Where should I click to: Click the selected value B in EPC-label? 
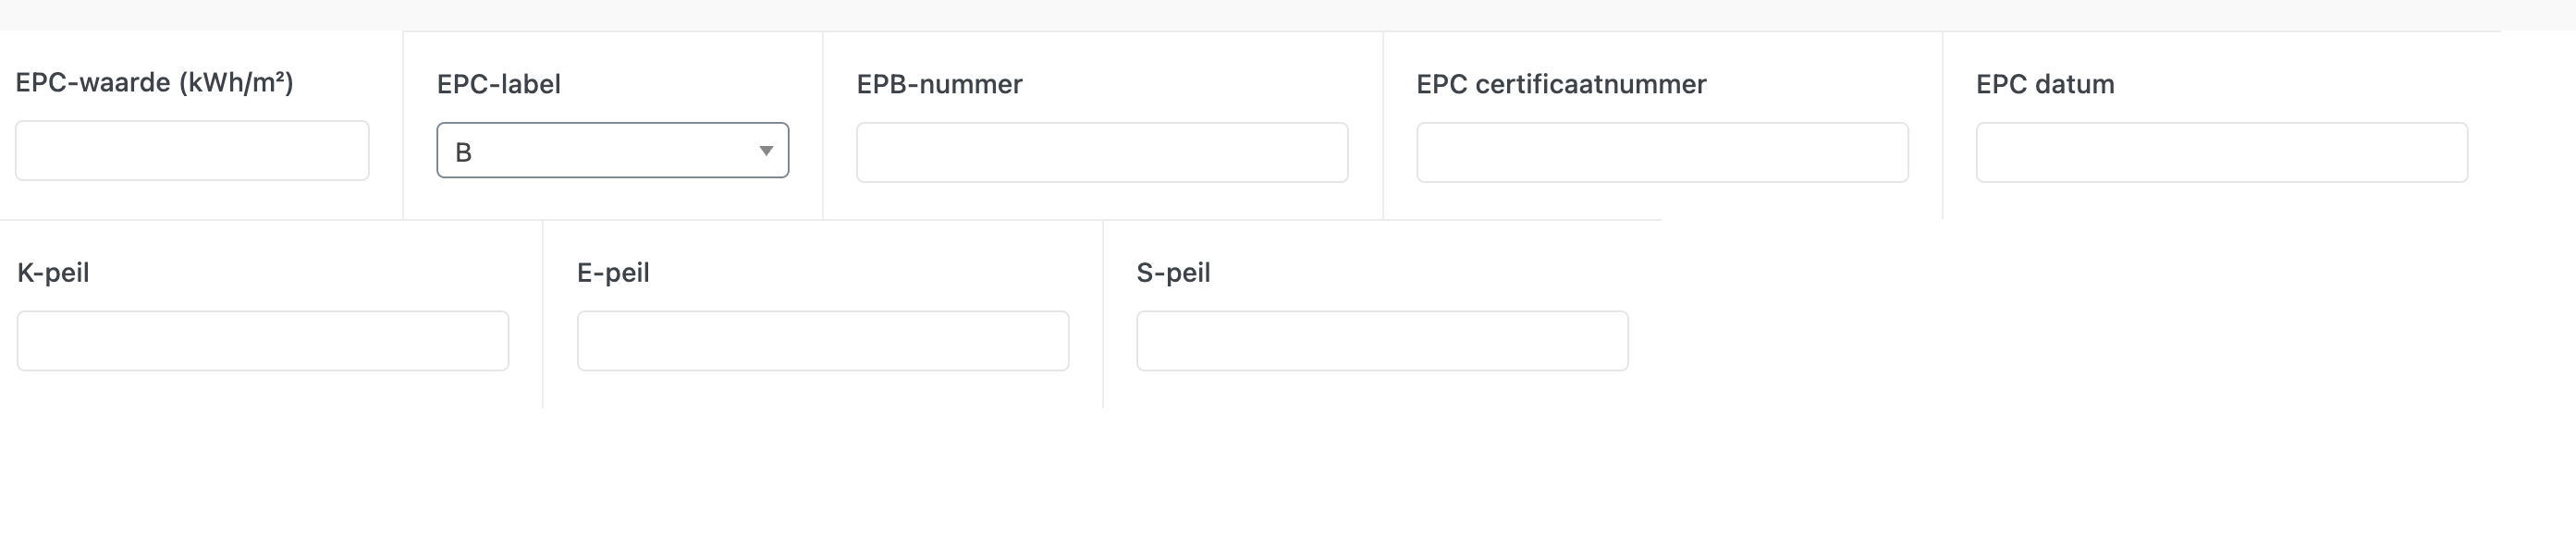[464, 152]
